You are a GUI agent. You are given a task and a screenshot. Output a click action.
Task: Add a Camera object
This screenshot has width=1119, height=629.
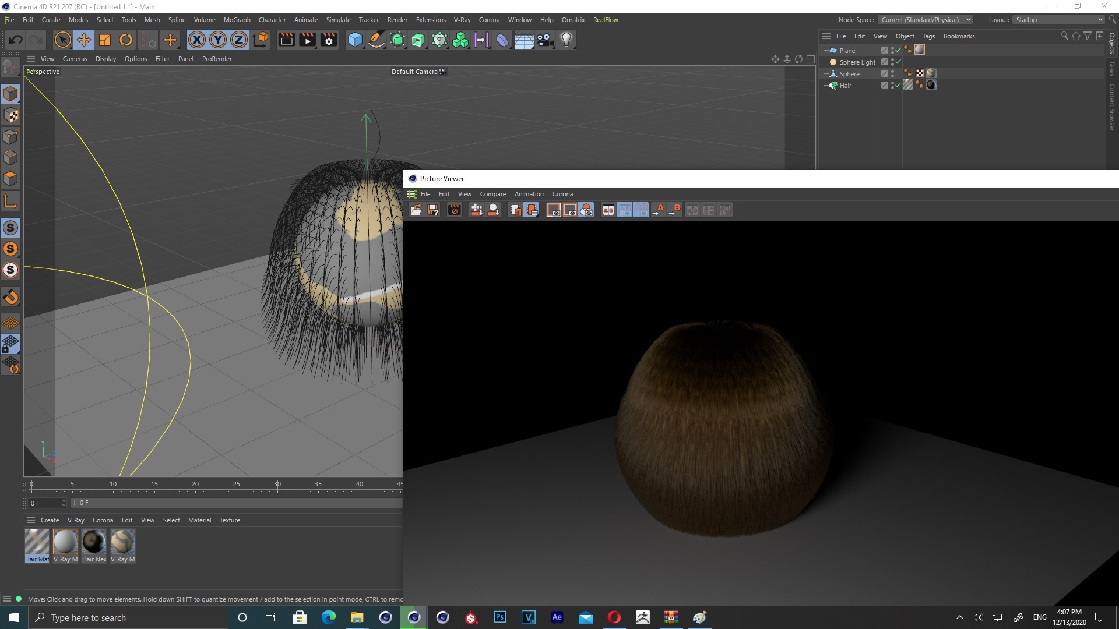tap(545, 40)
